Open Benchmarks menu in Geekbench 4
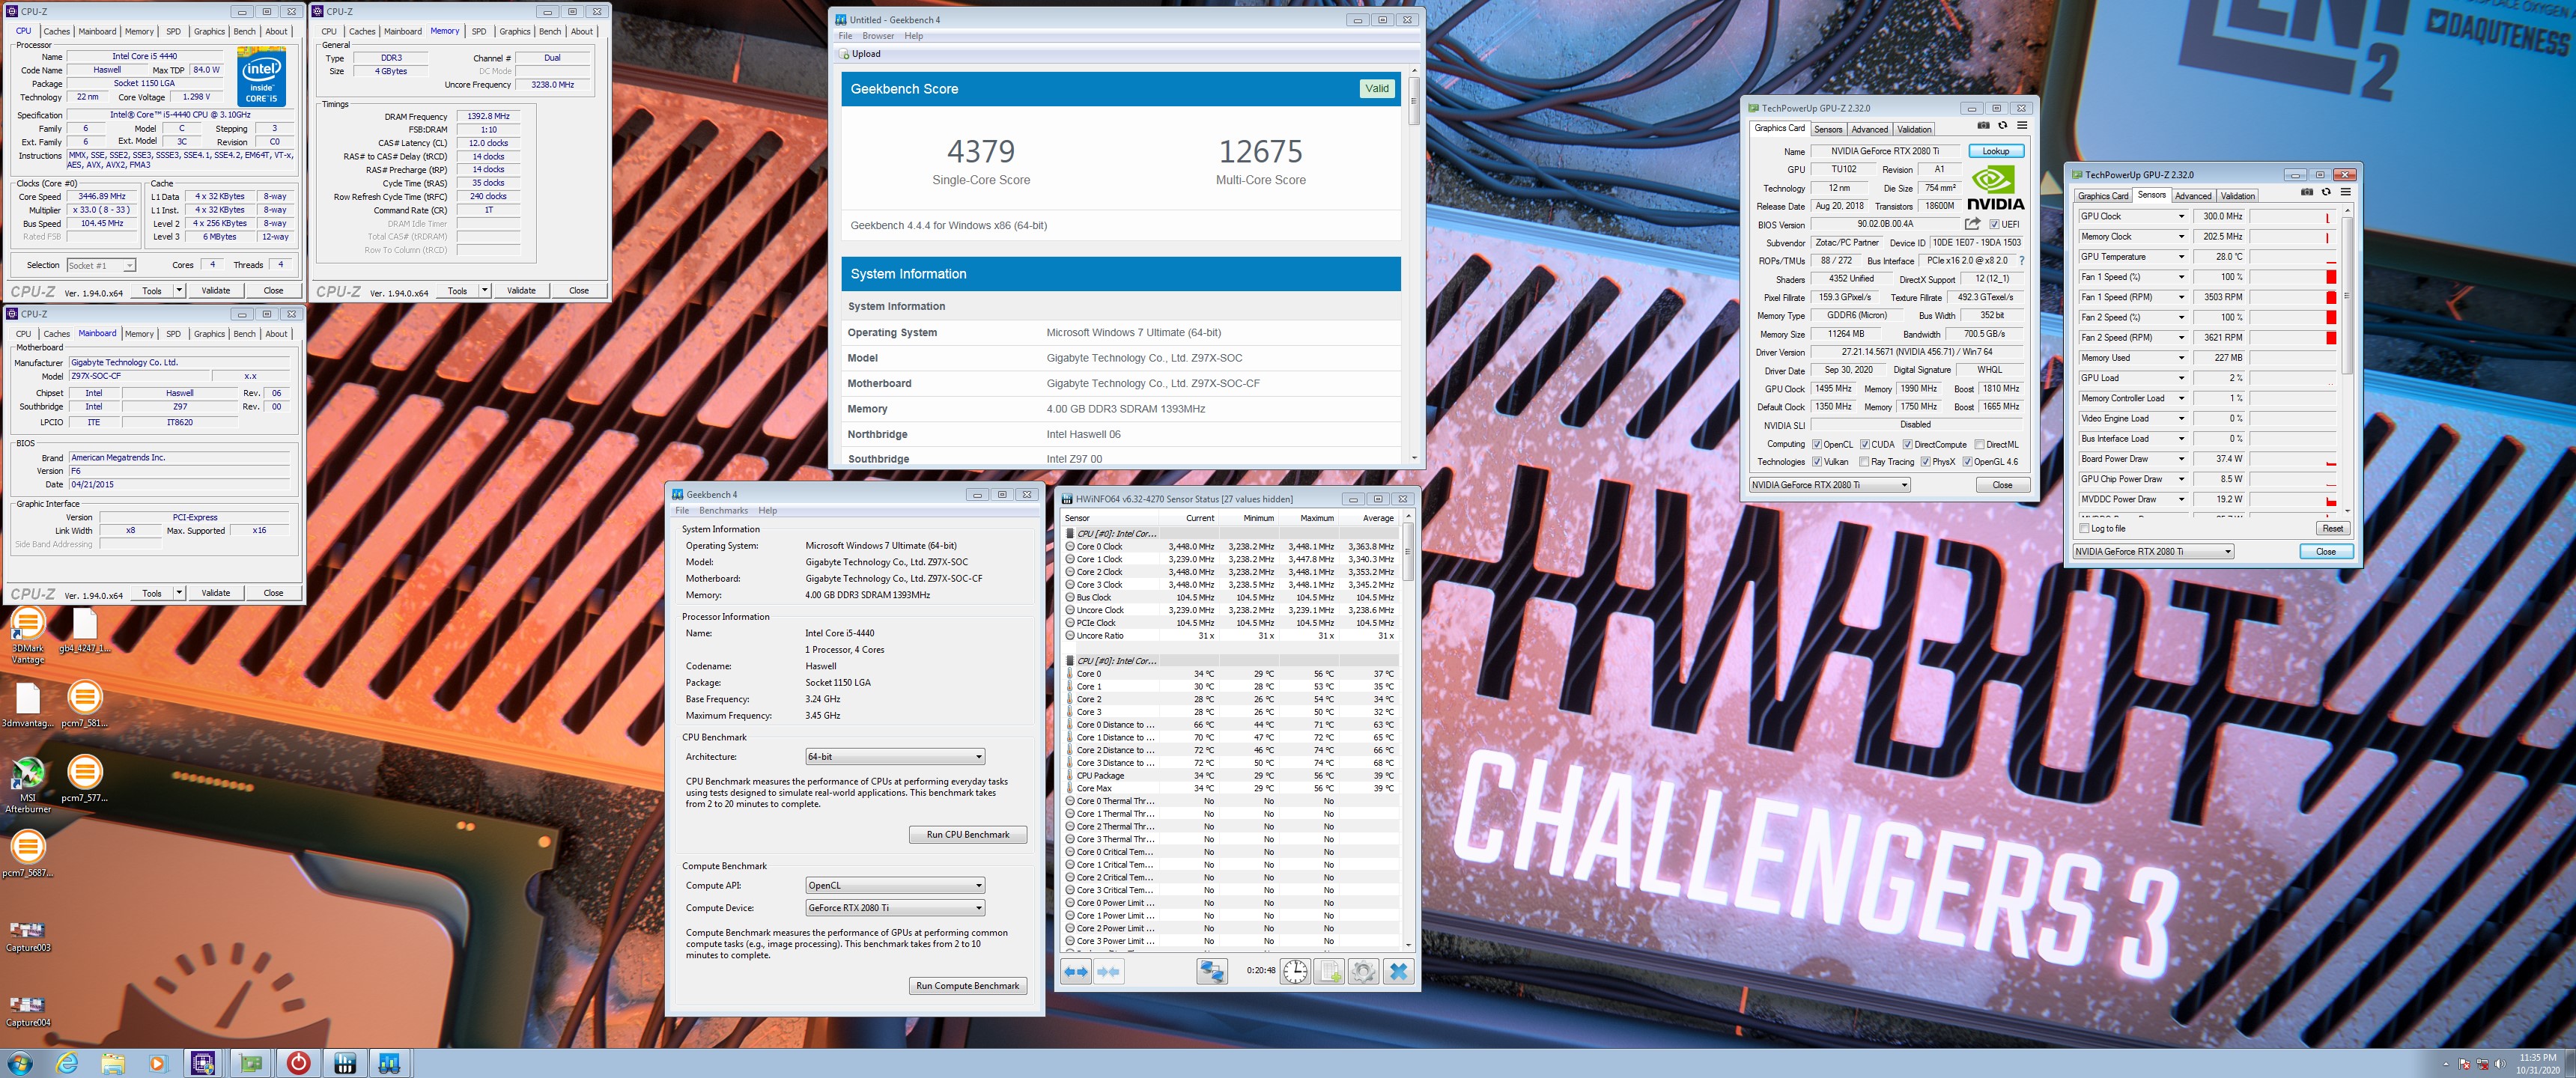This screenshot has height=1078, width=2576. coord(723,511)
